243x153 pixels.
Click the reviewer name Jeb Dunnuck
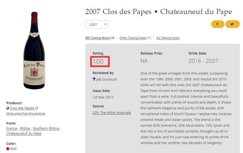coord(105,79)
